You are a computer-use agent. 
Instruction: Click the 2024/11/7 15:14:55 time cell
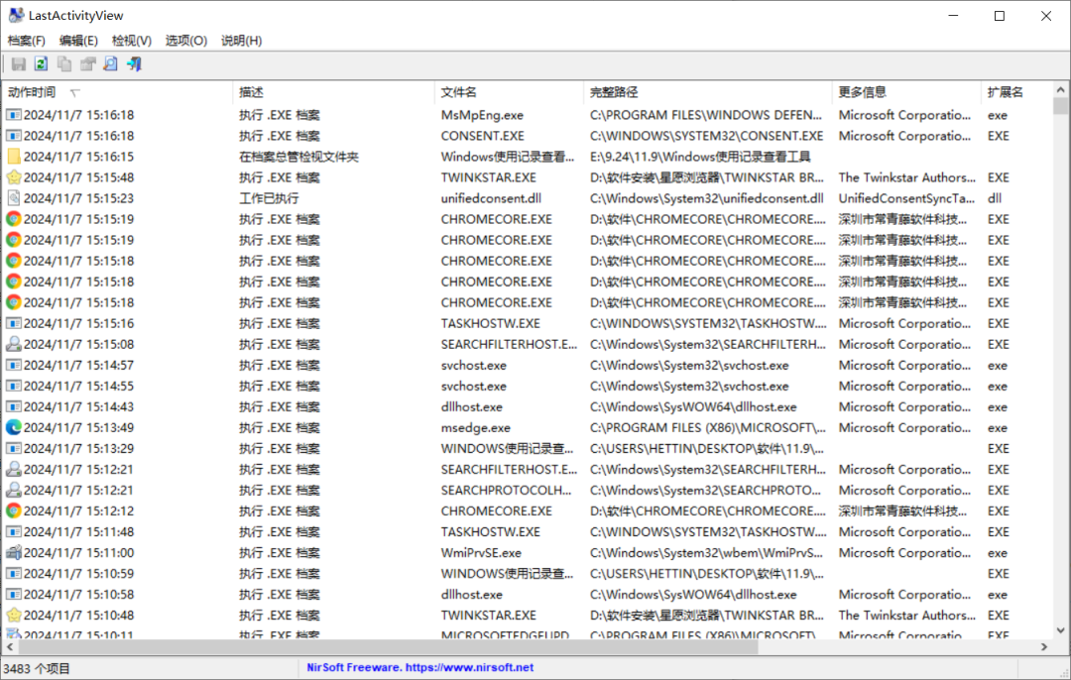pos(78,386)
